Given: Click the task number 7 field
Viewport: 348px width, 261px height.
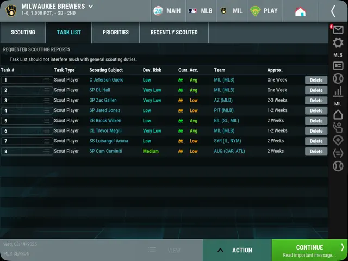Looking at the screenshot, I should pyautogui.click(x=27, y=141).
